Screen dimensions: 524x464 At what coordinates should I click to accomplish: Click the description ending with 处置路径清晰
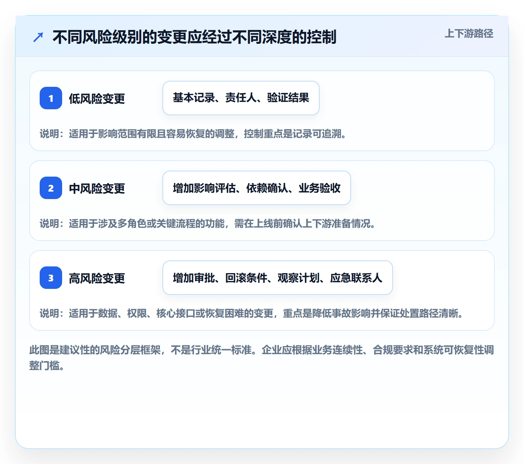(252, 313)
